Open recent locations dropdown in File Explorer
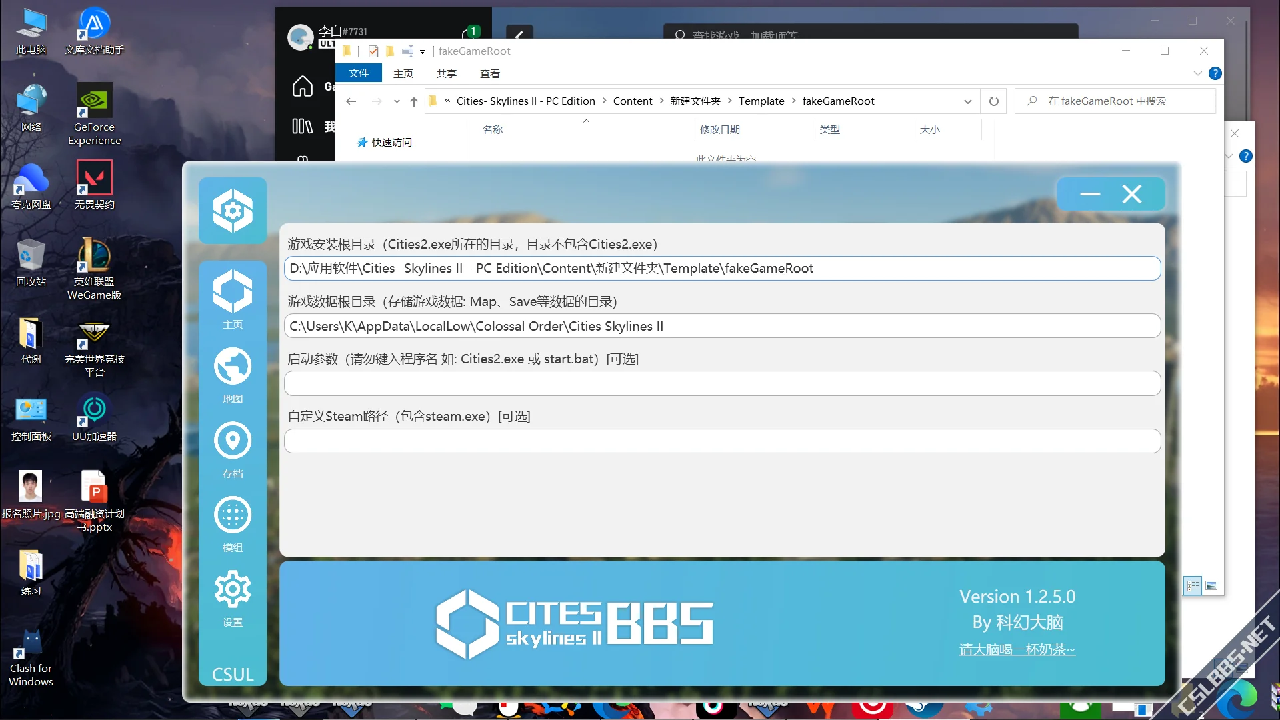The image size is (1280, 720). click(397, 101)
